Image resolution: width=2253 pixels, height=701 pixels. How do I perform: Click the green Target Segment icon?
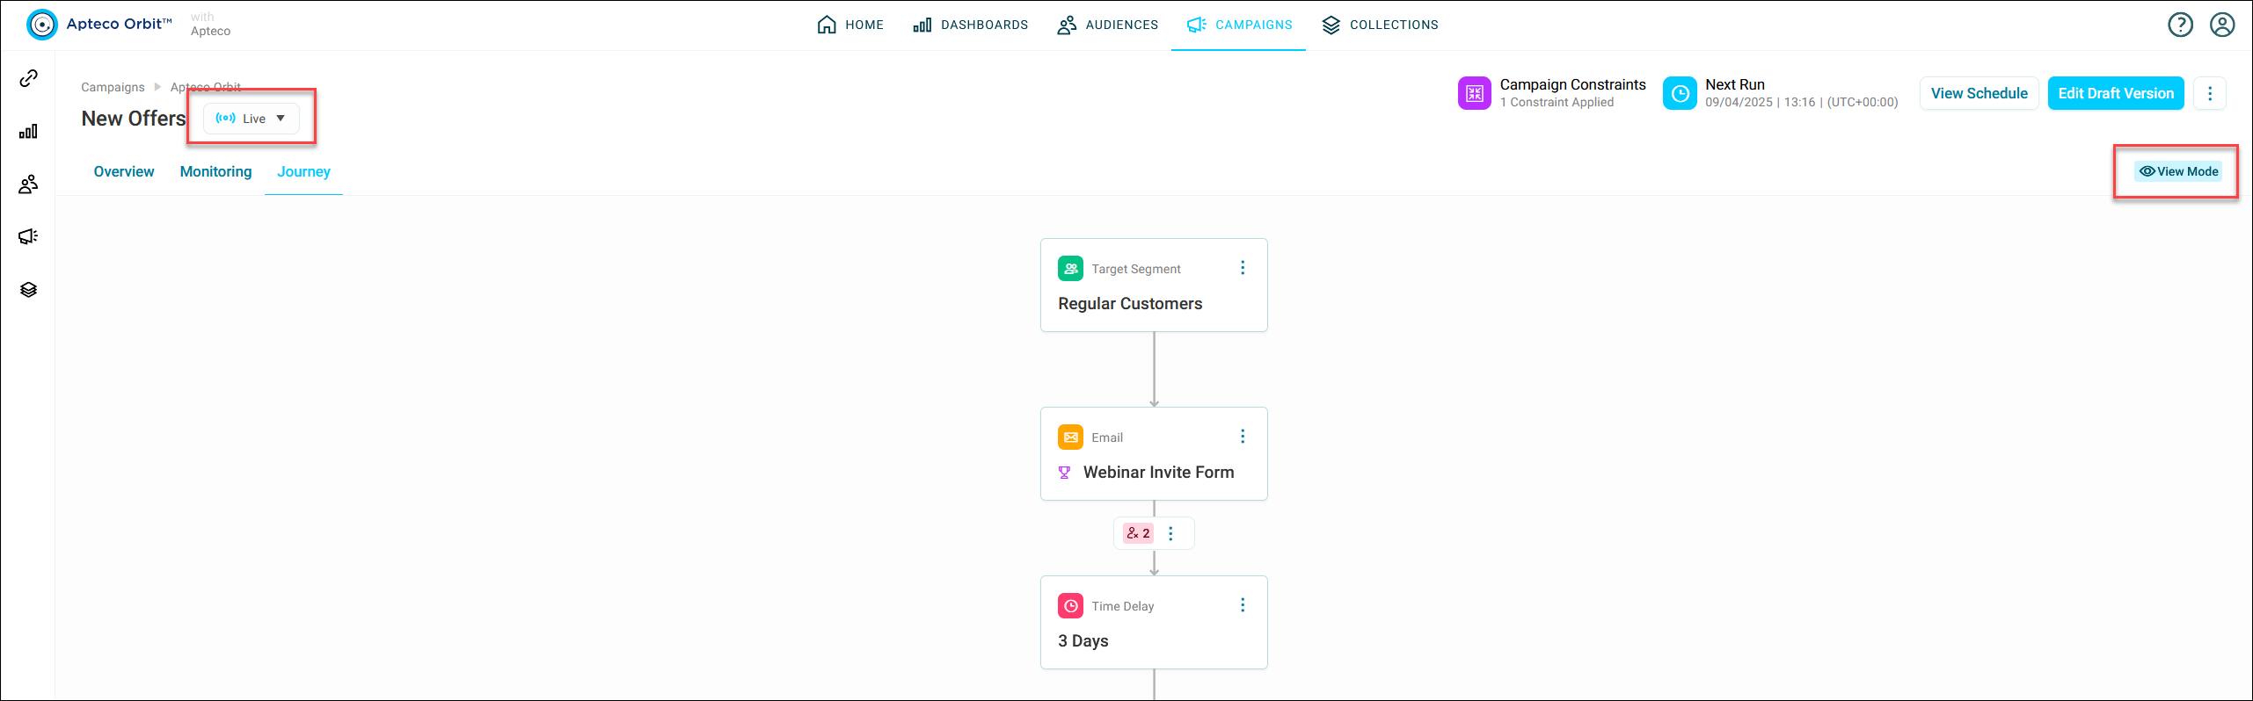coord(1070,268)
